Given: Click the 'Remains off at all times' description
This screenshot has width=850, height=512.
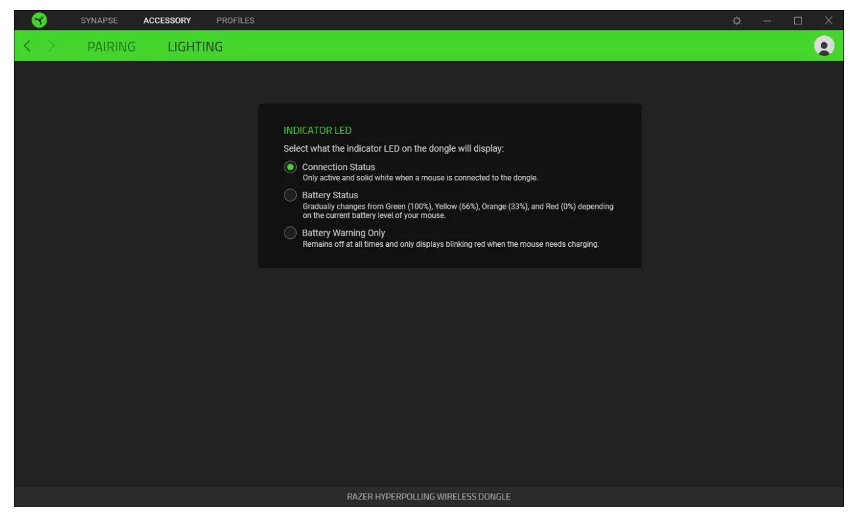Looking at the screenshot, I should pyautogui.click(x=451, y=244).
